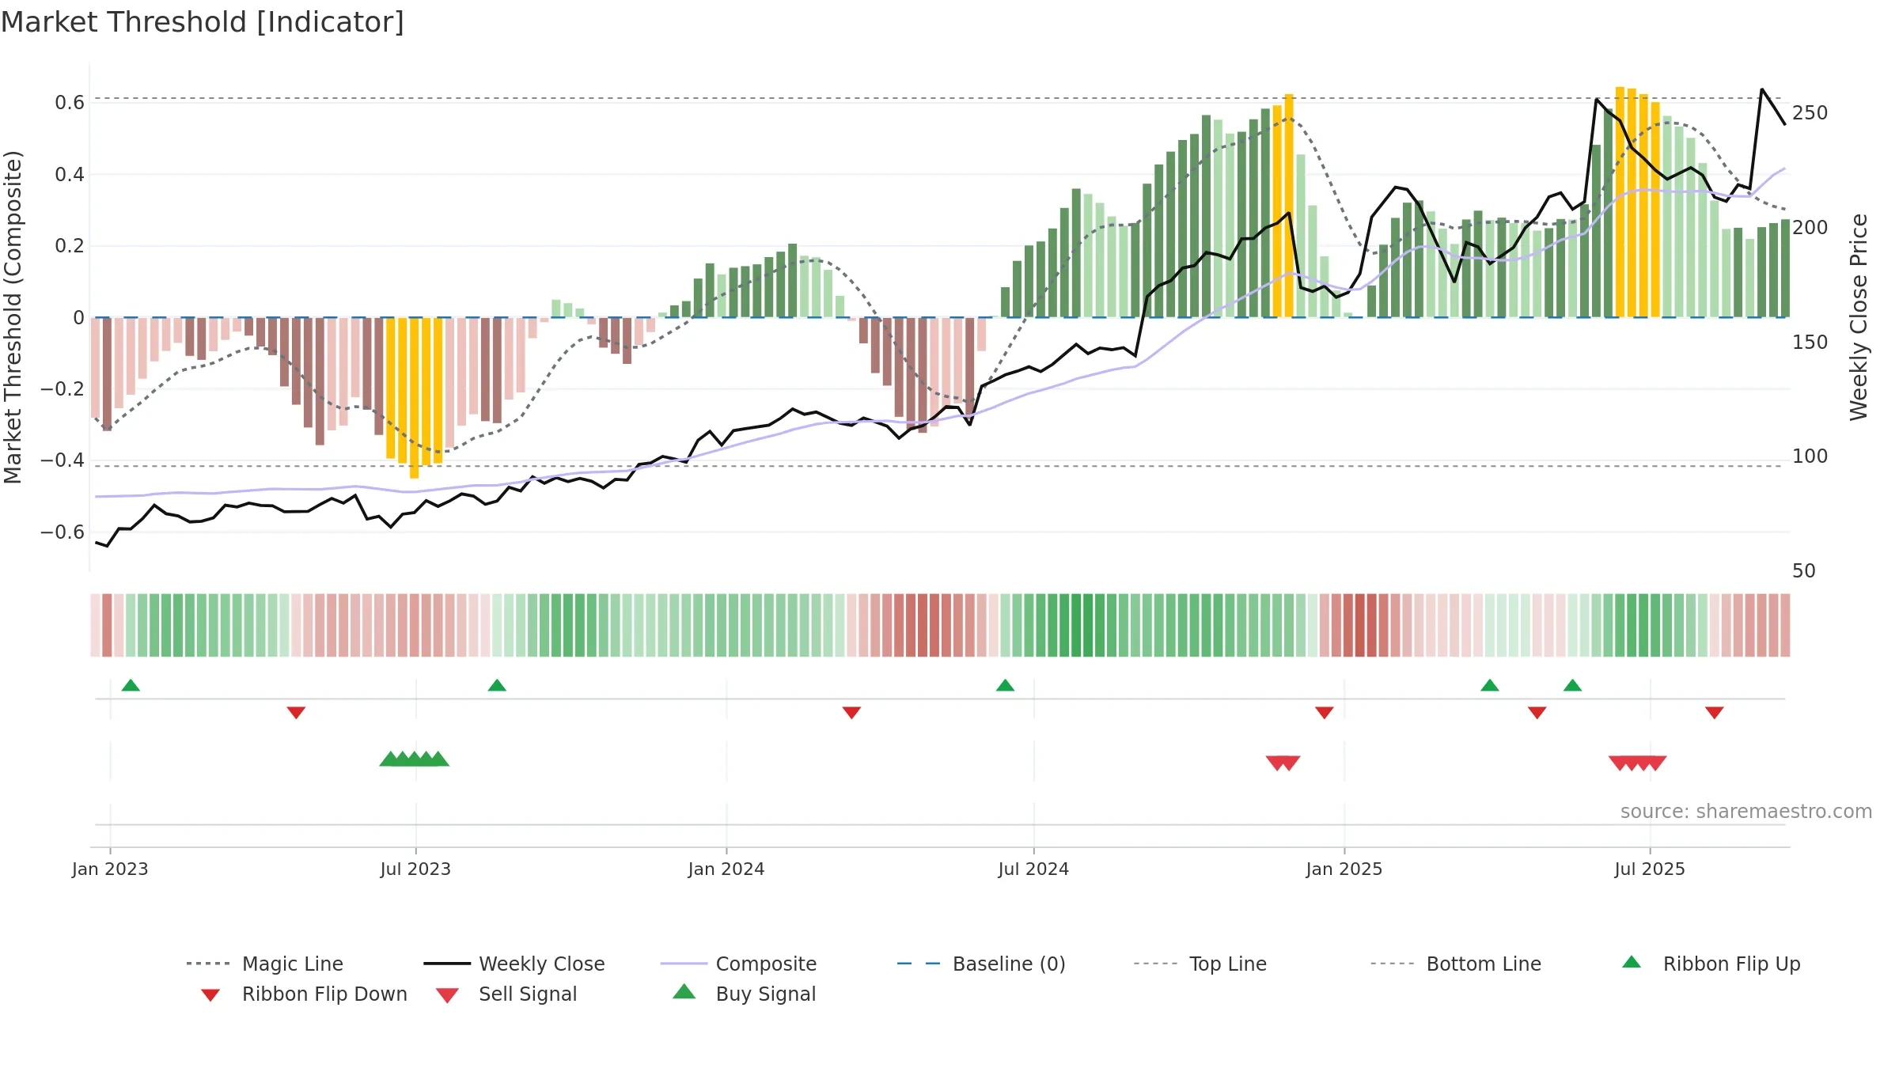Click the Ribbon Flip Down marker just before January 2025

pos(1325,712)
